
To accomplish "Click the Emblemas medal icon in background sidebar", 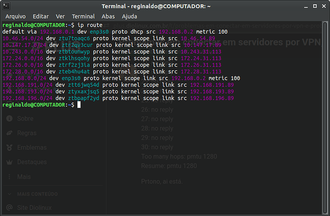I will click(9, 148).
